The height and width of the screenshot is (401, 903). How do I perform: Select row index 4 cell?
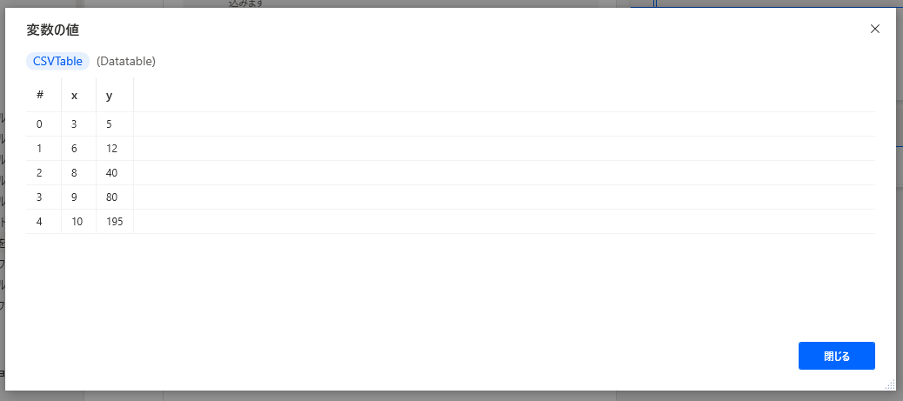[43, 222]
